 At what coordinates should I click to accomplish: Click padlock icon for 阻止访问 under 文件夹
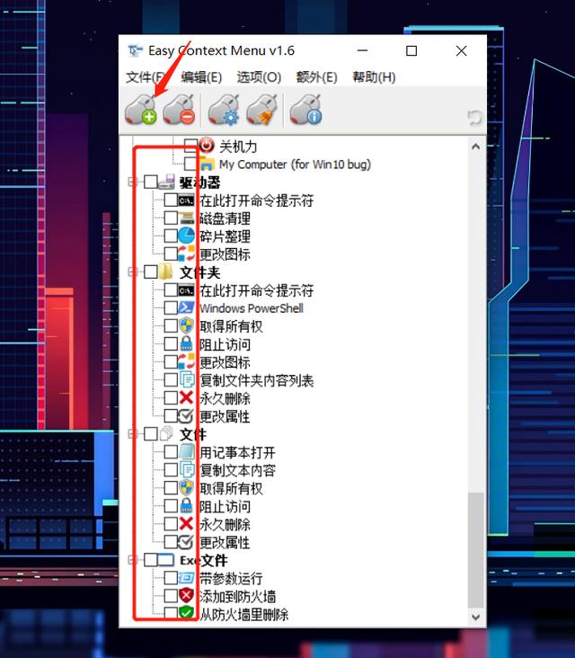(186, 343)
